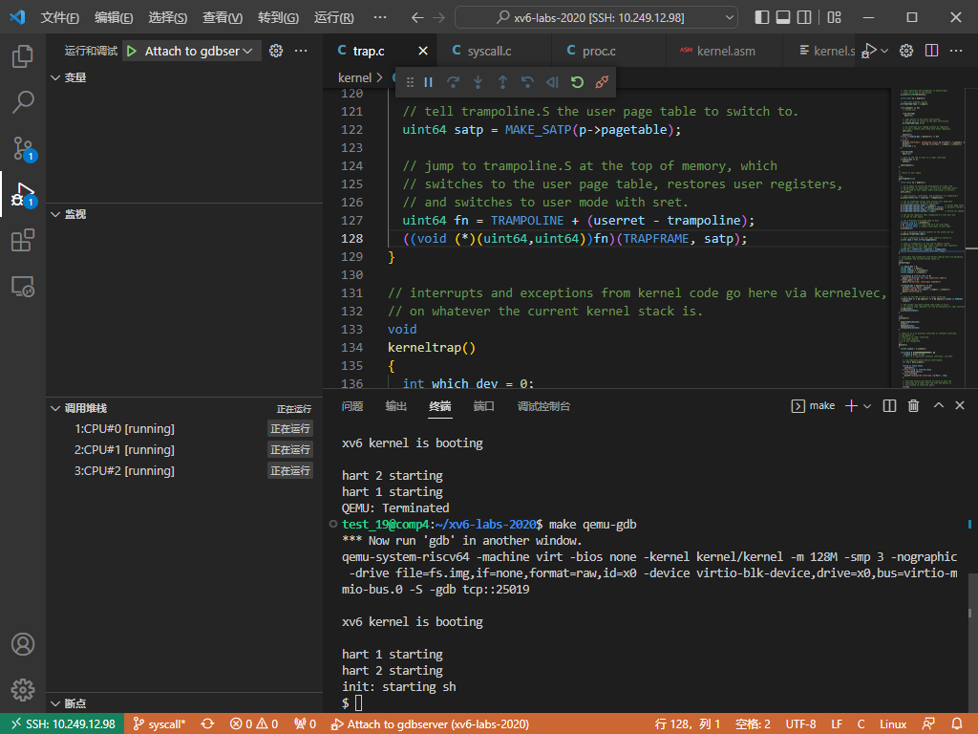
Task: Split the terminal panel
Action: [x=889, y=406]
